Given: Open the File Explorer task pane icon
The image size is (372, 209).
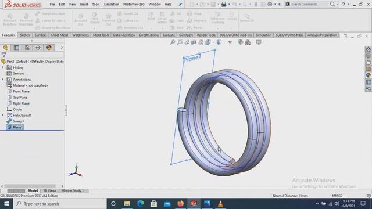Looking at the screenshot, I should click(x=368, y=62).
